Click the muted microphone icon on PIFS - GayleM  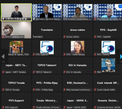click(95, 37)
